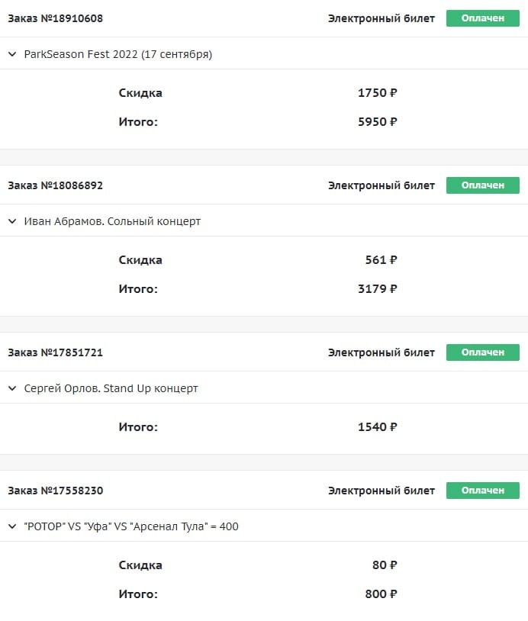
Task: Click Оплачен badge for order №18910608
Action: [482, 18]
